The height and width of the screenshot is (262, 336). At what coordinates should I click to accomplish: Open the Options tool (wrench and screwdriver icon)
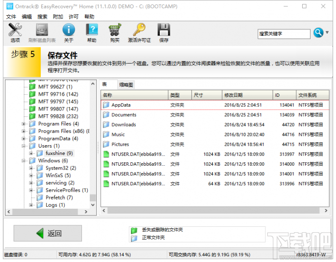point(15,30)
